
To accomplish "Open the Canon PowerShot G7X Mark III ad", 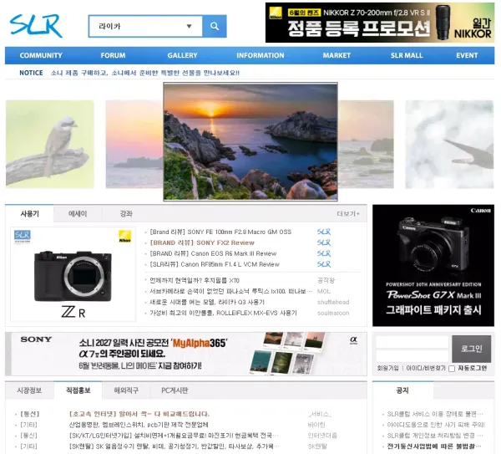I will (433, 266).
